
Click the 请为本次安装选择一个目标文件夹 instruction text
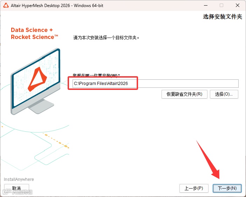tap(106, 38)
